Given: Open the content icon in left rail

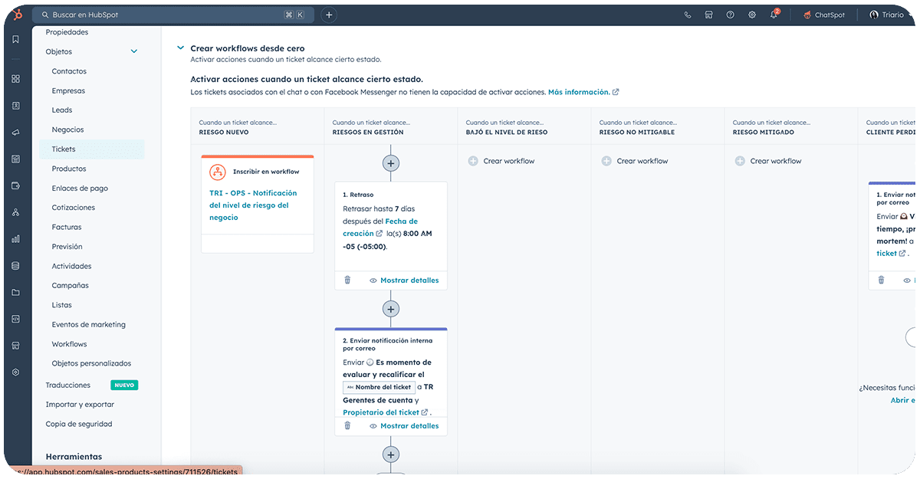Looking at the screenshot, I should tap(16, 159).
